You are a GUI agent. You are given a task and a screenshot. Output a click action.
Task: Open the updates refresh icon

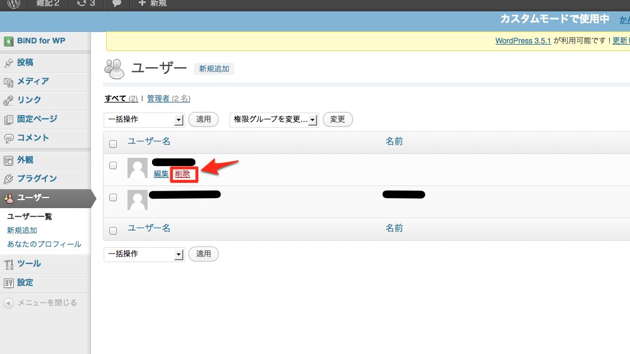(82, 4)
